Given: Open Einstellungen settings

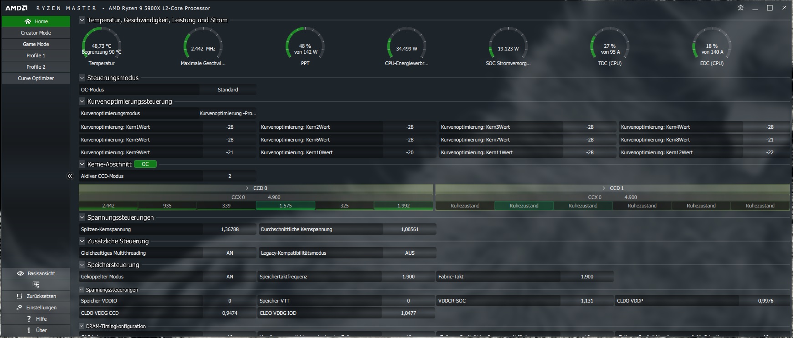Looking at the screenshot, I should click(36, 308).
